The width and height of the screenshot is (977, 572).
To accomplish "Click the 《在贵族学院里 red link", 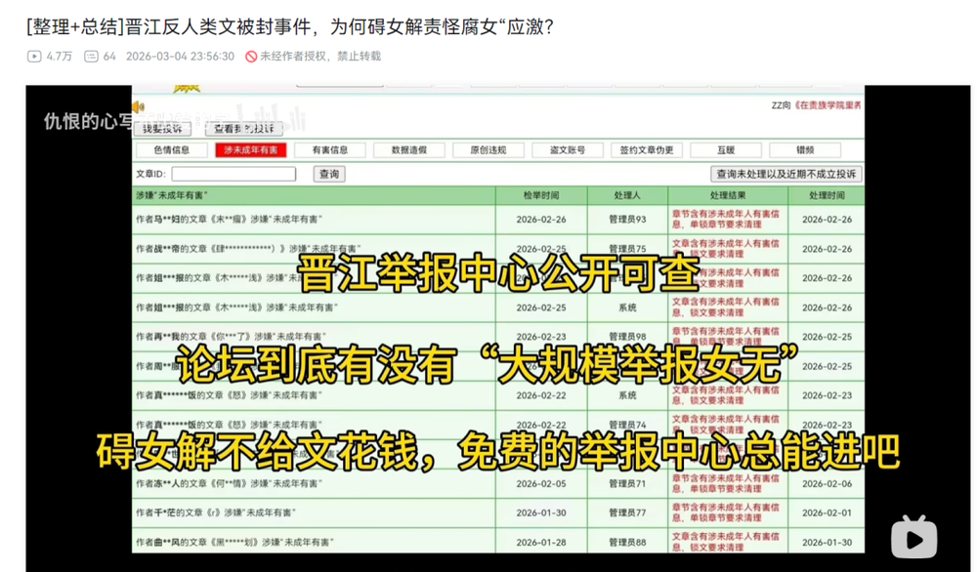I will tap(827, 105).
